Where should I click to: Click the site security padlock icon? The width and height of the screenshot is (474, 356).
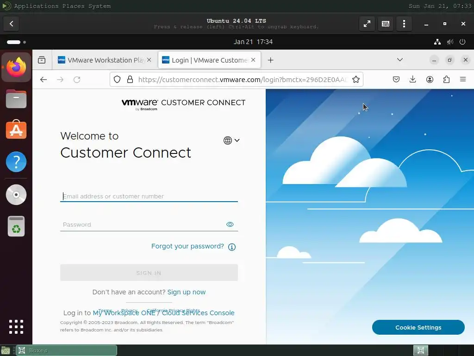[130, 80]
